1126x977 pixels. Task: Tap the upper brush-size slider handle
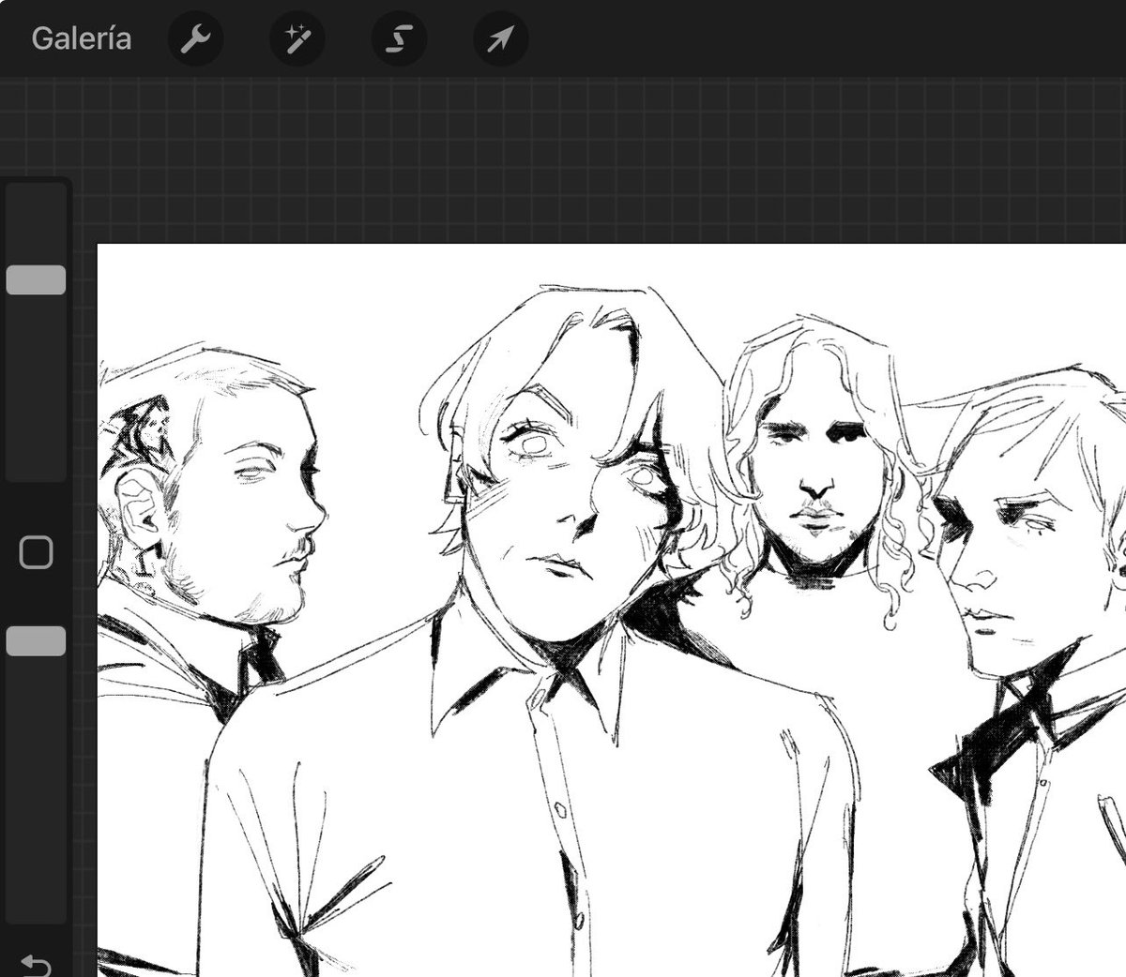click(x=36, y=279)
